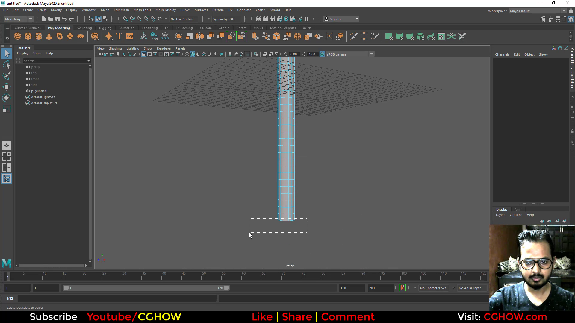This screenshot has width=575, height=323.
Task: Create a polygon sphere from the Poly Modeling shelf
Action: point(17,36)
